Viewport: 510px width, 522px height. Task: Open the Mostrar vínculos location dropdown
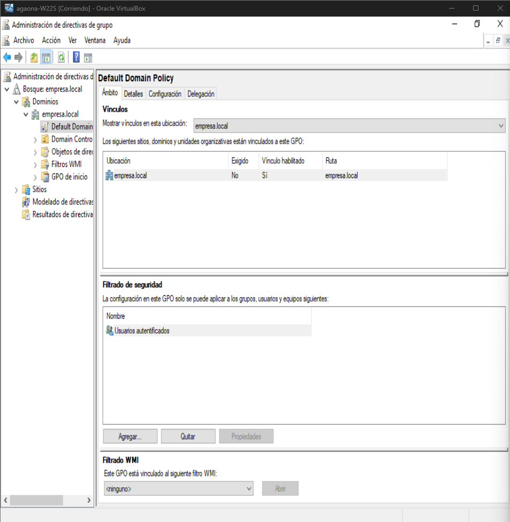click(349, 126)
